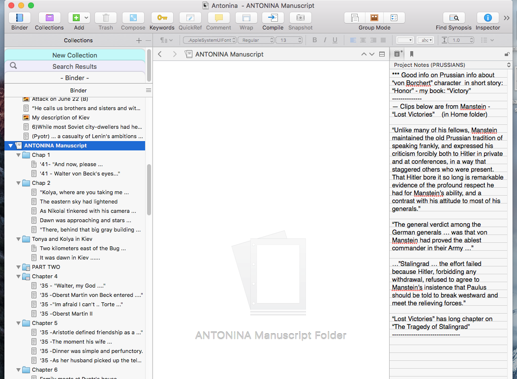The image size is (517, 379).
Task: Toggle underline formatting
Action: click(x=335, y=40)
